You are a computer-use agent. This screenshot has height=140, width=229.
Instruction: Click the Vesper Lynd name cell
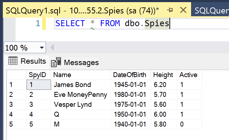81,105
